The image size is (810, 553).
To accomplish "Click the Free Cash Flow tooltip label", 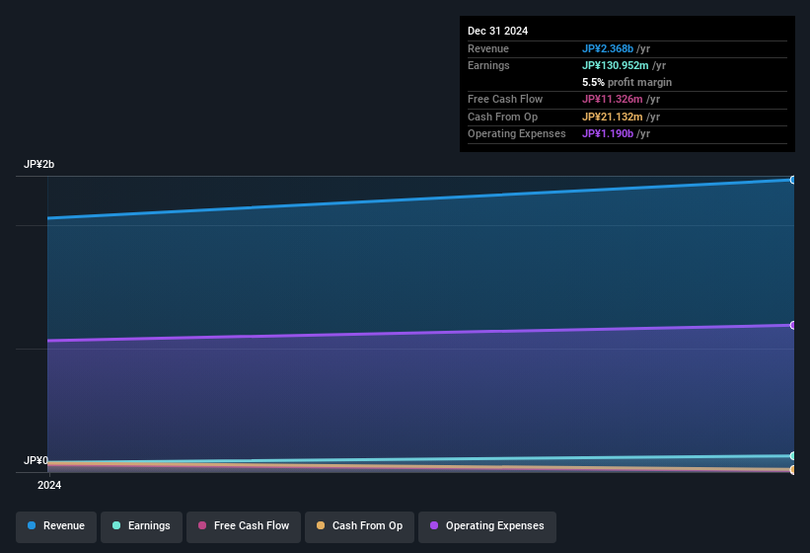I will click(x=505, y=99).
